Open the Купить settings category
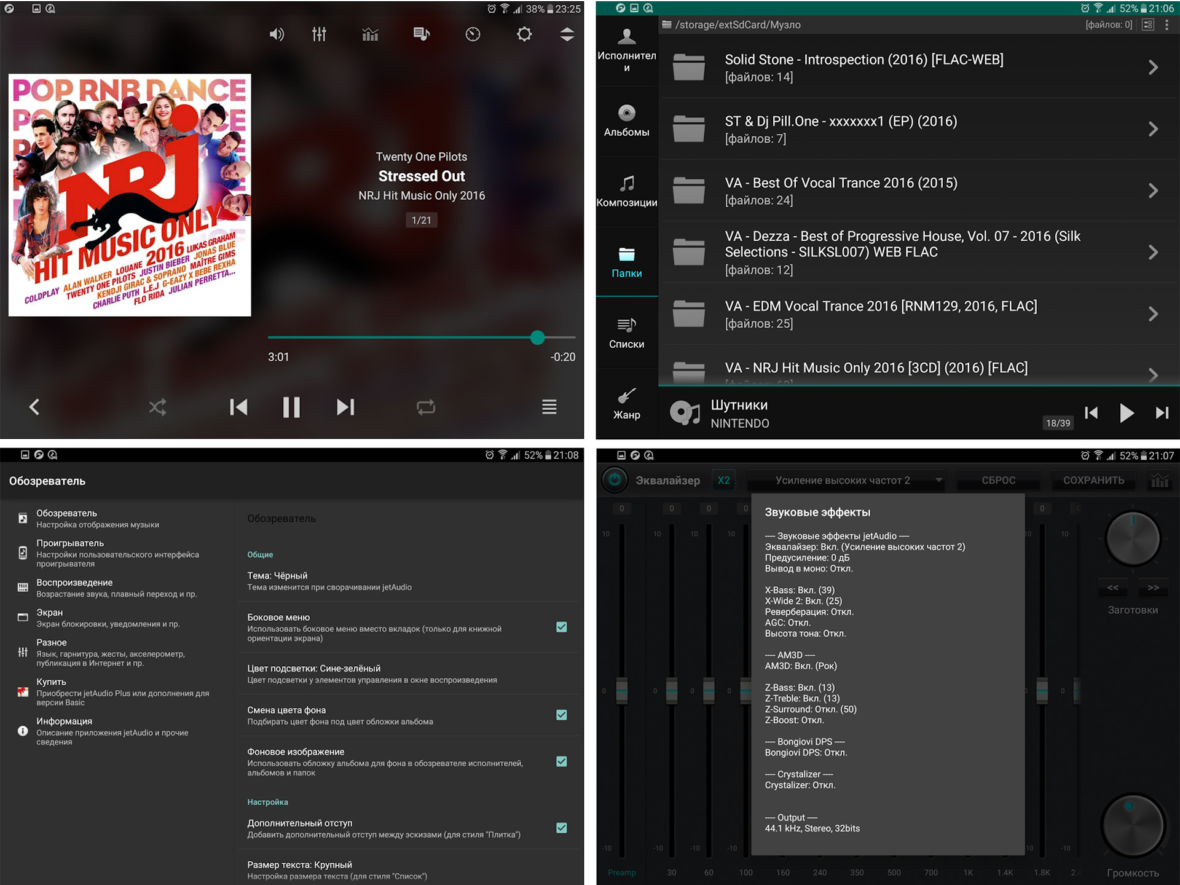This screenshot has width=1180, height=885. click(117, 691)
